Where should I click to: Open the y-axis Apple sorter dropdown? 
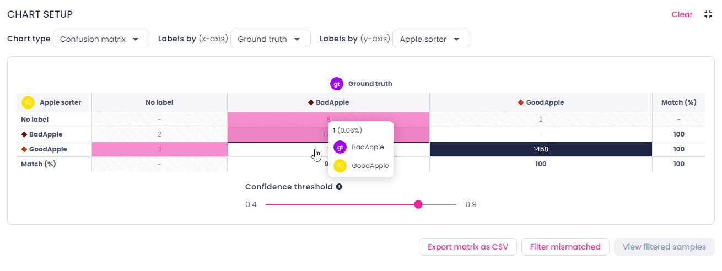pyautogui.click(x=431, y=39)
